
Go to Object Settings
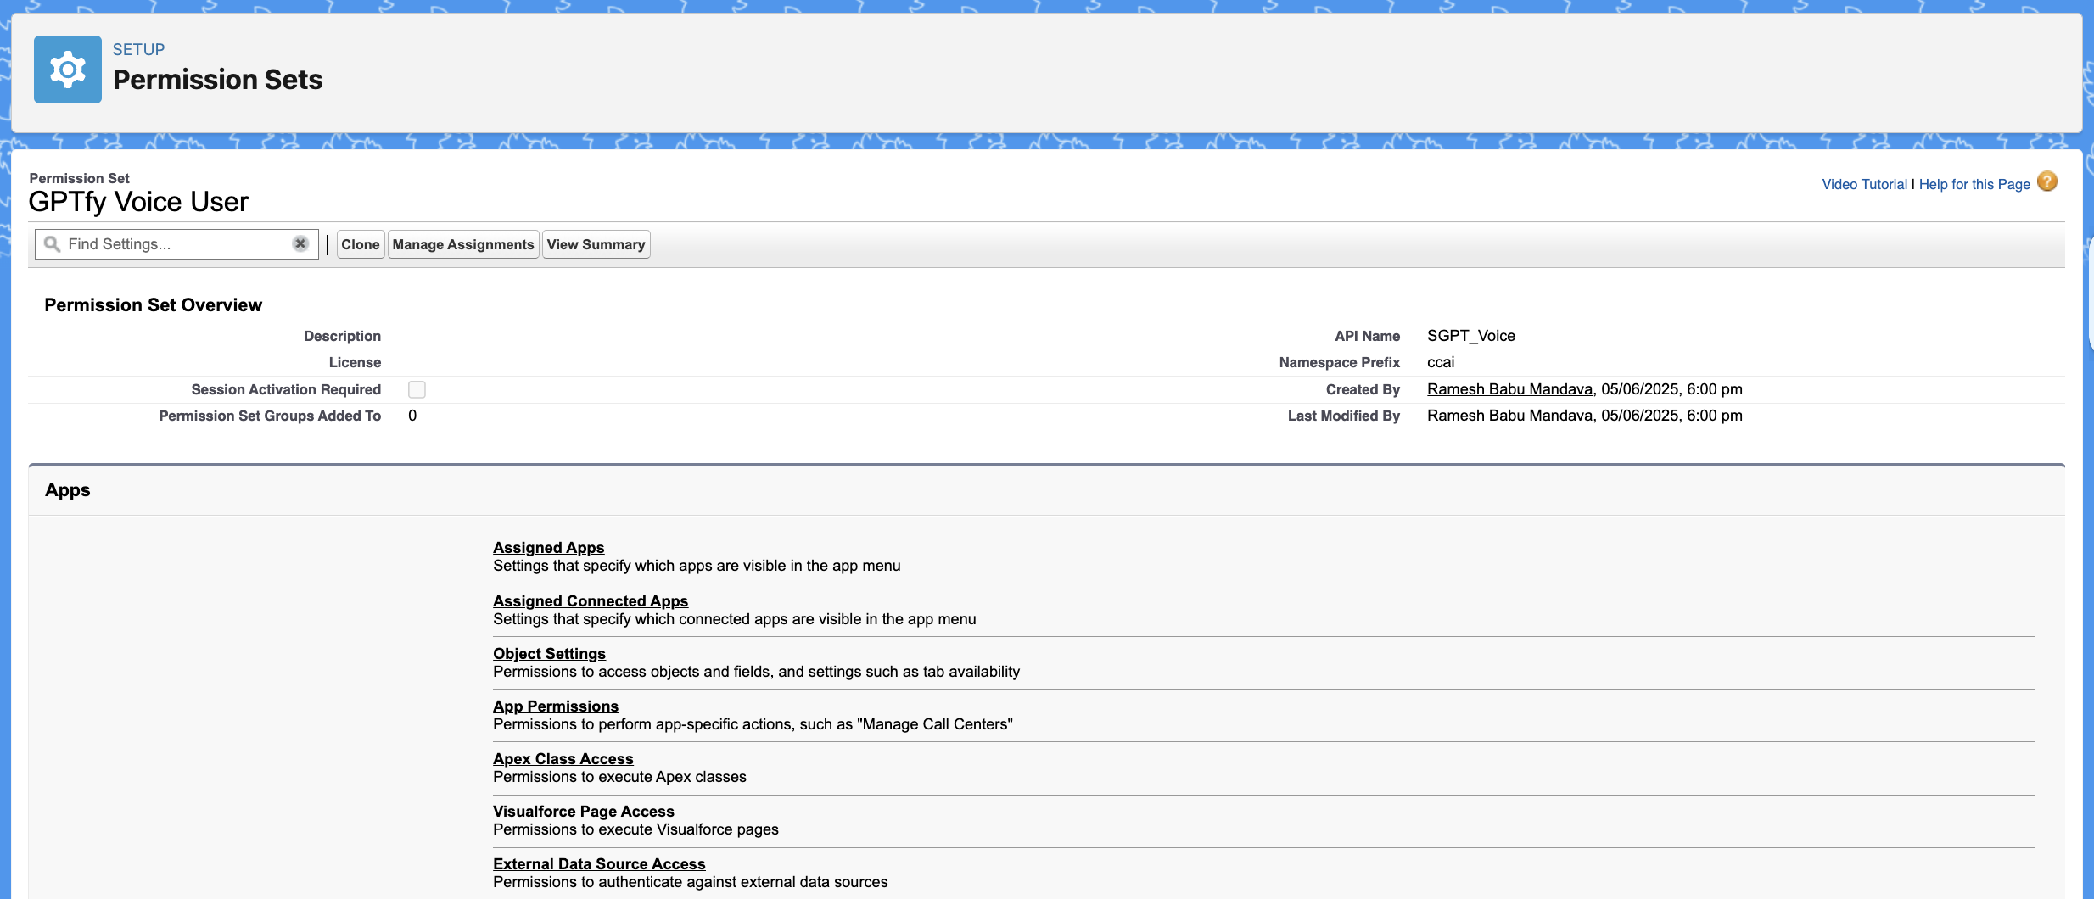[x=549, y=654]
